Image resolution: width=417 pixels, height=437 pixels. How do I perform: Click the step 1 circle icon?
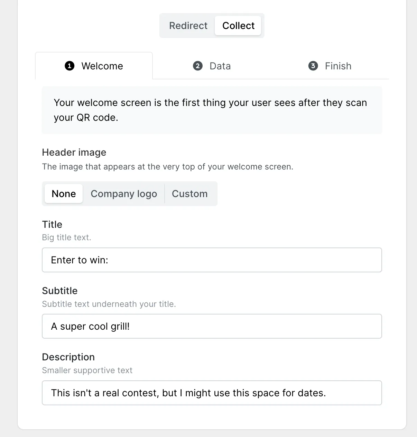pyautogui.click(x=69, y=66)
